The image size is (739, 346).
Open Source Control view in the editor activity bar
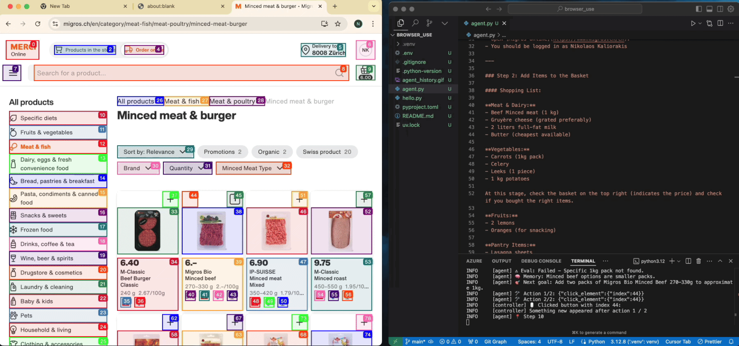[x=429, y=23]
